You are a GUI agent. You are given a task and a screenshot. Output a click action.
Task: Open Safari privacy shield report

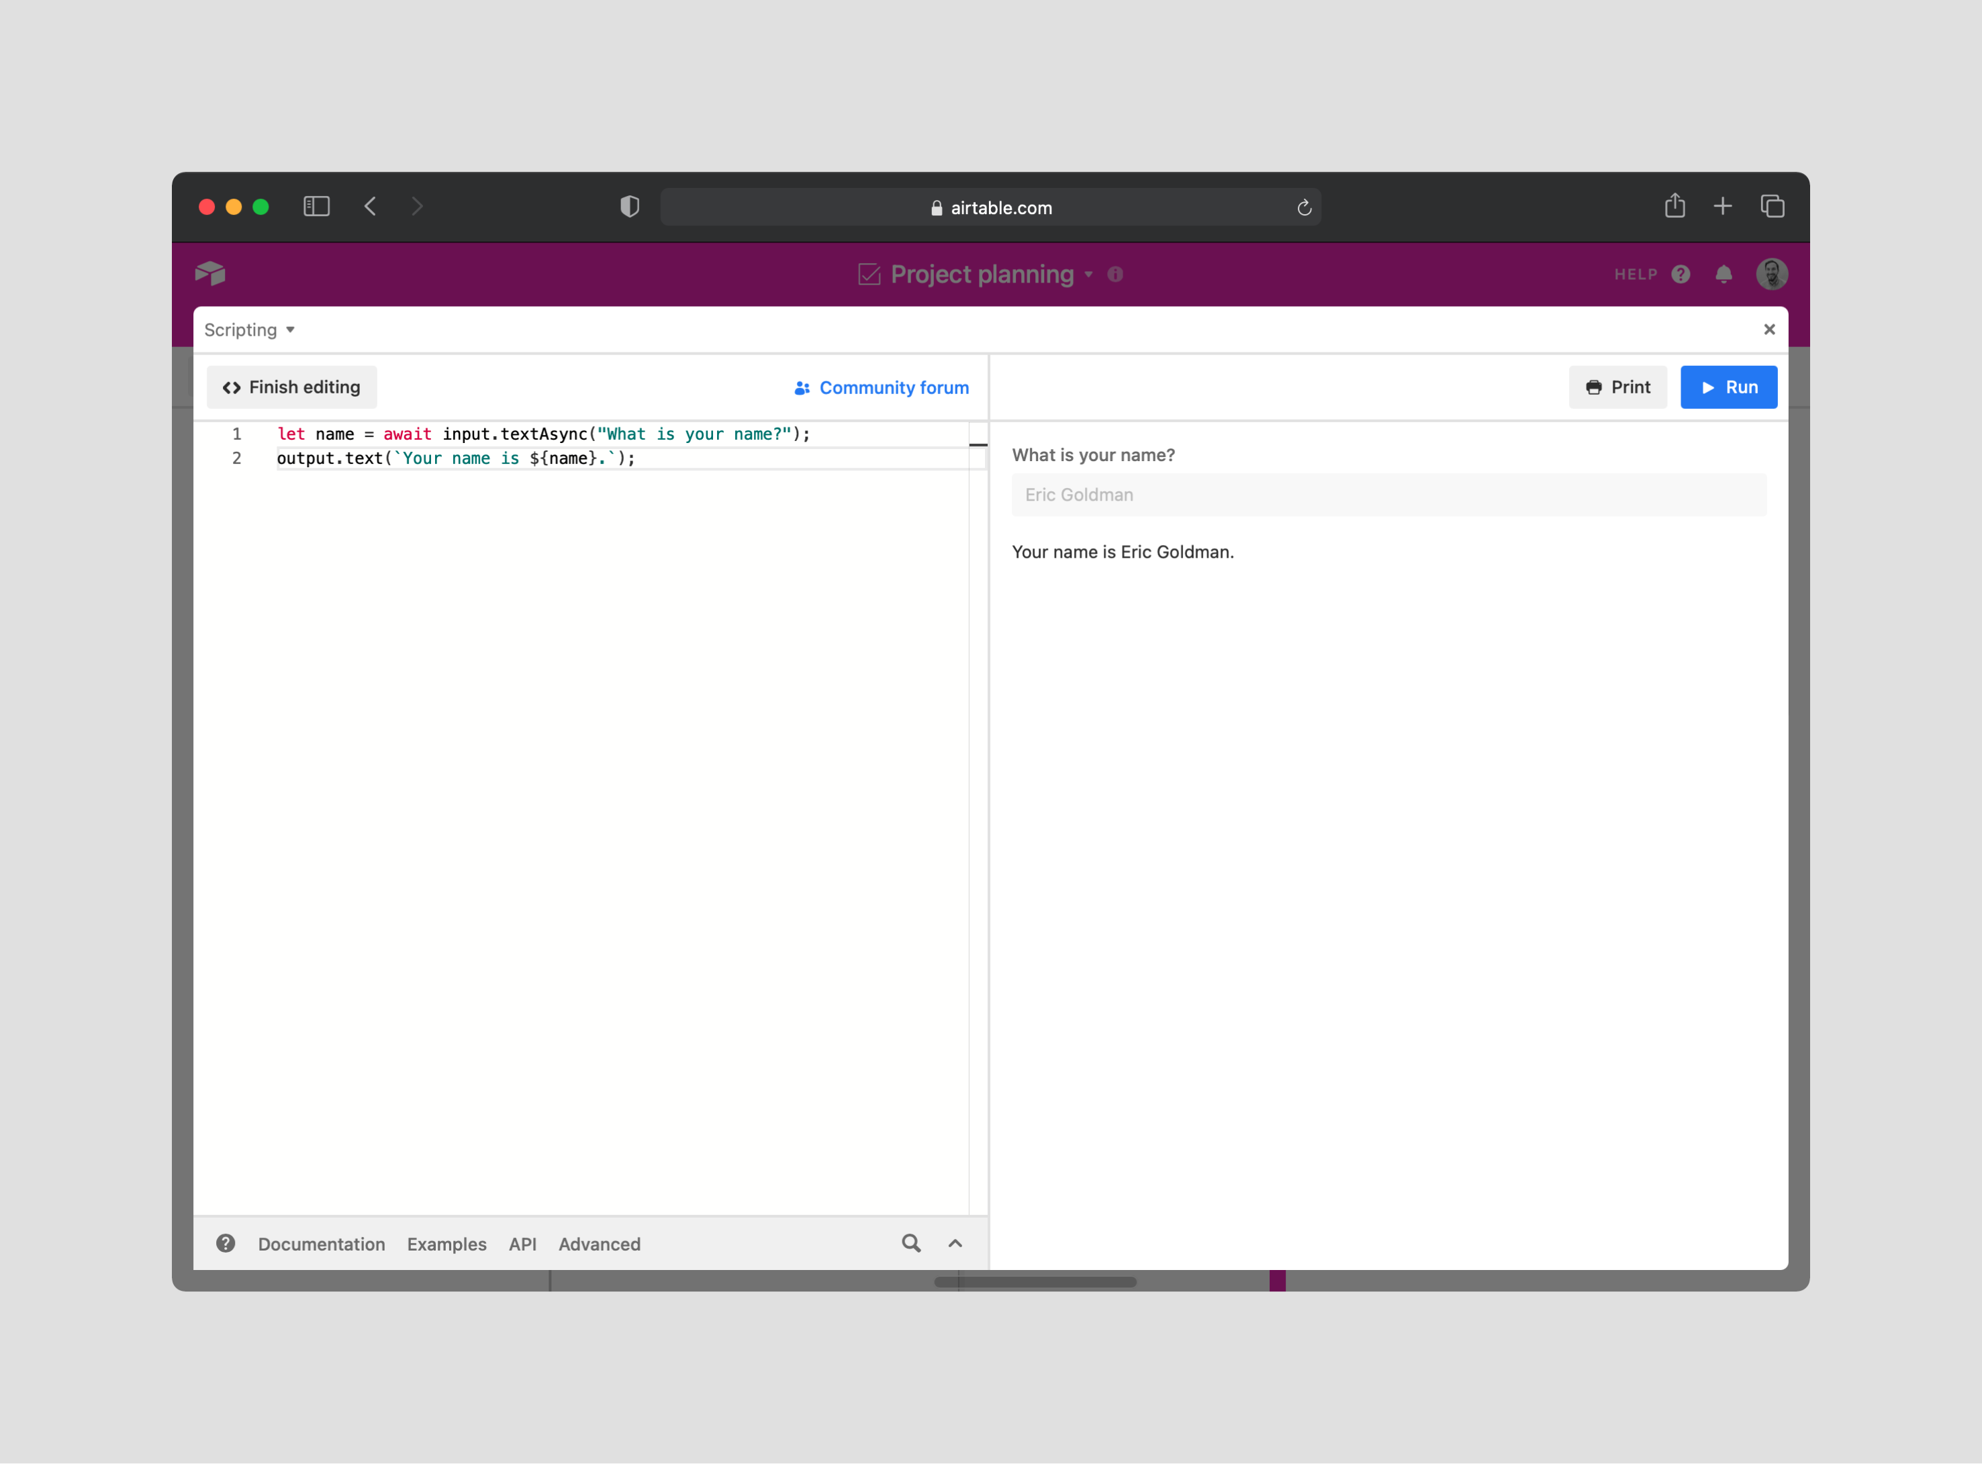[x=629, y=207]
